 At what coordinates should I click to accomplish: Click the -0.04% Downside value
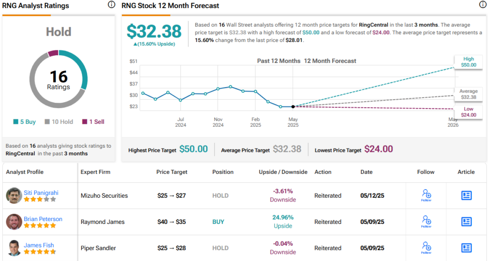(283, 248)
